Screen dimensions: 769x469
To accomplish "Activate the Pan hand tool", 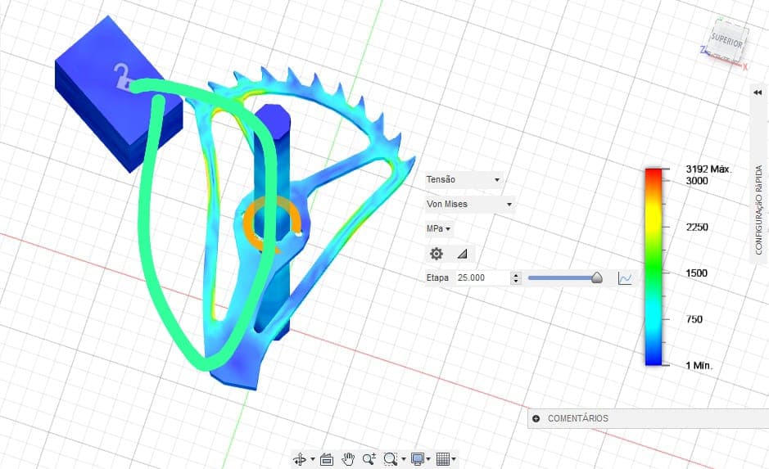I will pos(348,459).
